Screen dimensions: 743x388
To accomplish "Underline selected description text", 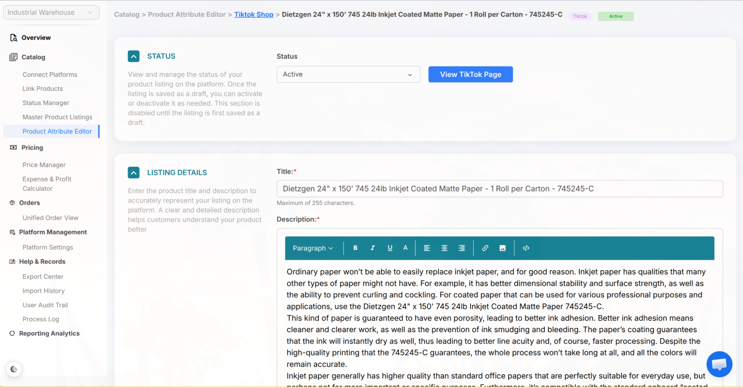I will point(390,248).
